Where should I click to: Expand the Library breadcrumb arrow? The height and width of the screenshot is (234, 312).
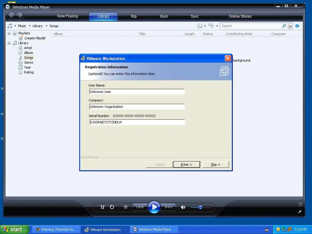(x=30, y=26)
